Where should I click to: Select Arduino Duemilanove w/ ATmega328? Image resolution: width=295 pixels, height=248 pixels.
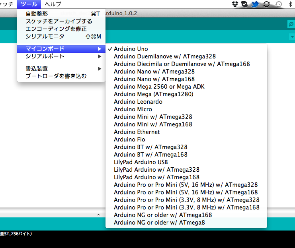pos(186,56)
